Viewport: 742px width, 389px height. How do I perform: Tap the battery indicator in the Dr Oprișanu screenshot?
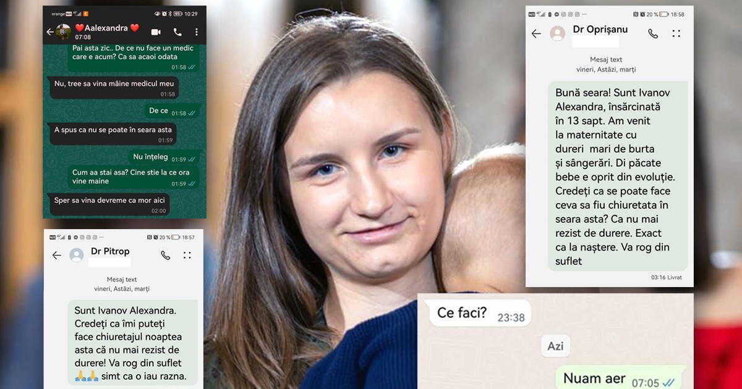tap(663, 14)
